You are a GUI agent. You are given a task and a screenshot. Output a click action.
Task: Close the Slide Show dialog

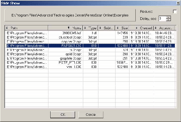(x=178, y=3)
